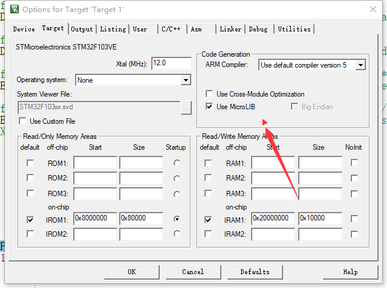Check the ROM2 default checkbox
Image resolution: width=387 pixels, height=288 pixels.
pos(30,178)
